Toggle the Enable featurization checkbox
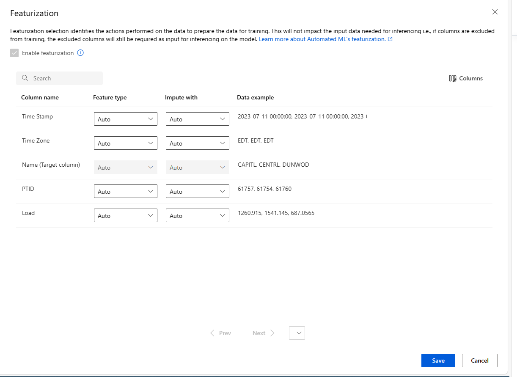The image size is (517, 377). click(14, 53)
